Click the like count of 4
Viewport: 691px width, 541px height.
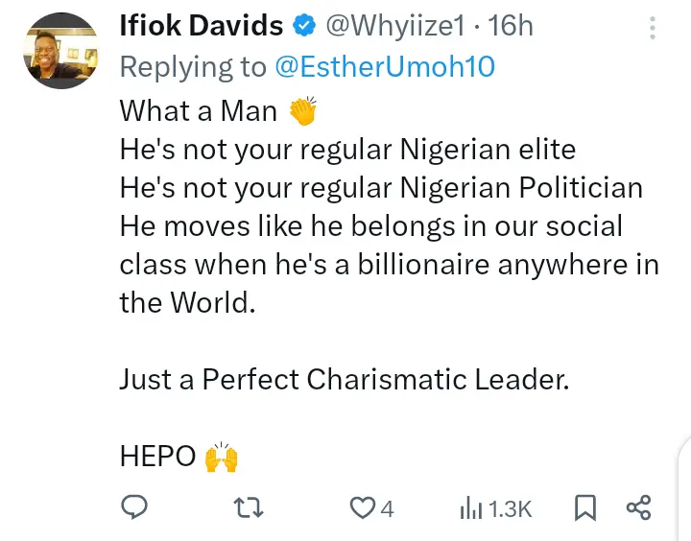click(x=387, y=508)
